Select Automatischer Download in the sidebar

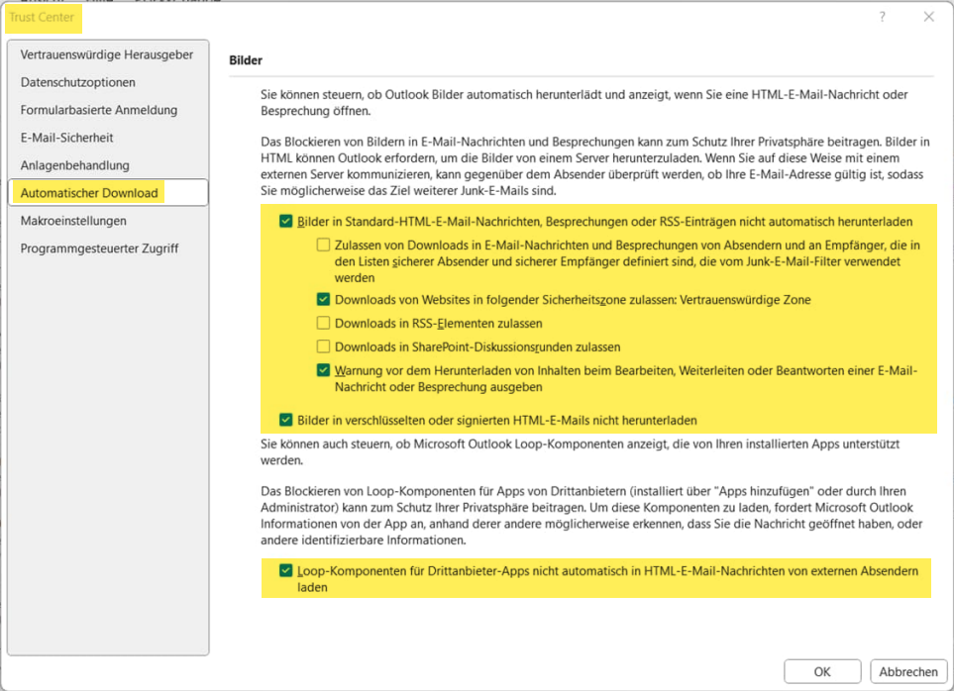[x=89, y=193]
